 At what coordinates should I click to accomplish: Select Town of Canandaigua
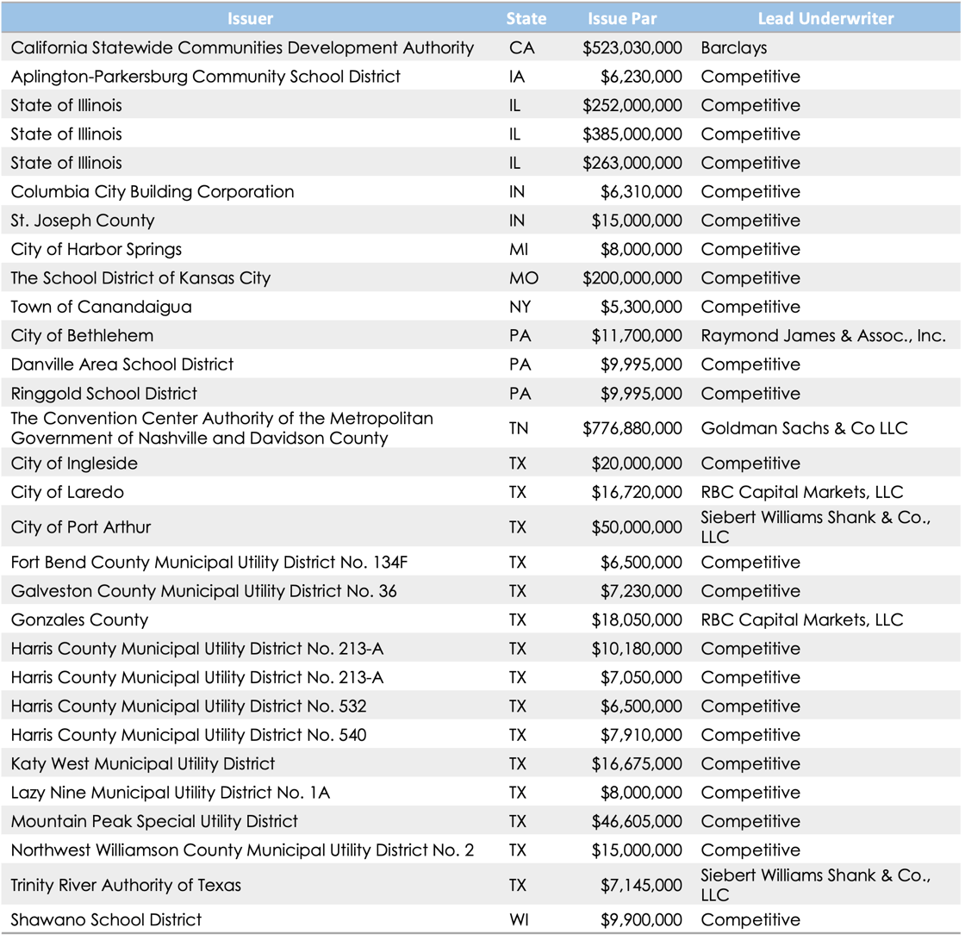(101, 307)
